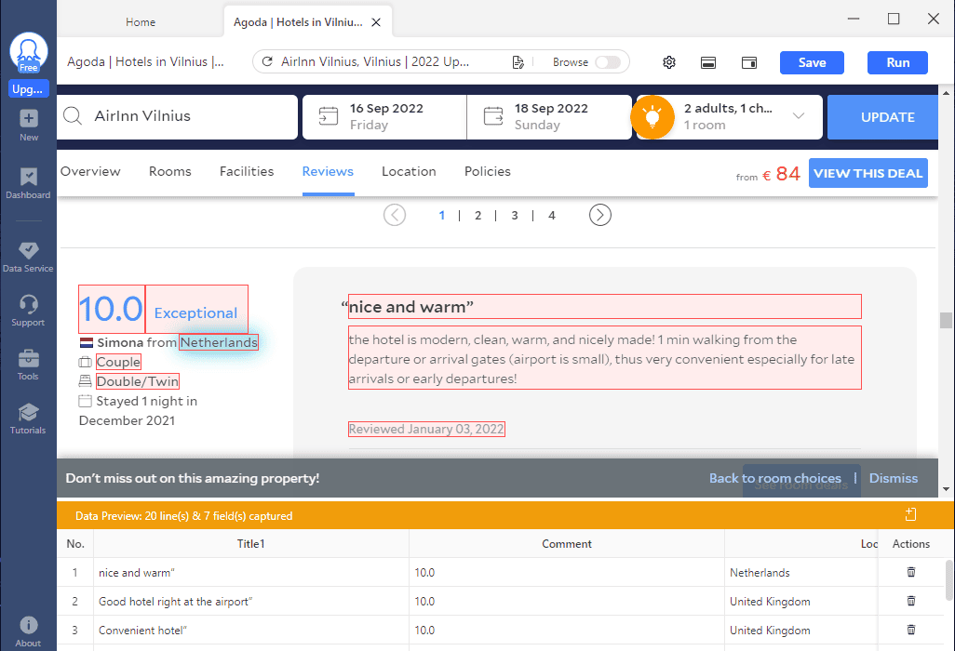Screen dimensions: 955x651
Task: Click VIEW THIS DEAL button
Action: tap(868, 173)
